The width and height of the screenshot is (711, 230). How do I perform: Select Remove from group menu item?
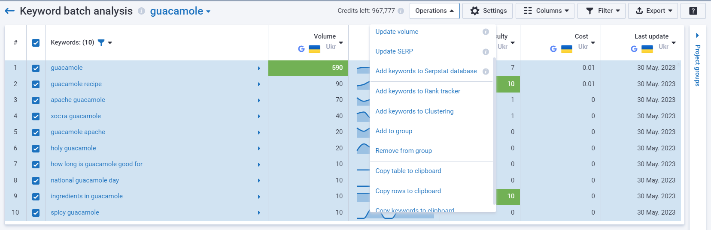point(404,151)
